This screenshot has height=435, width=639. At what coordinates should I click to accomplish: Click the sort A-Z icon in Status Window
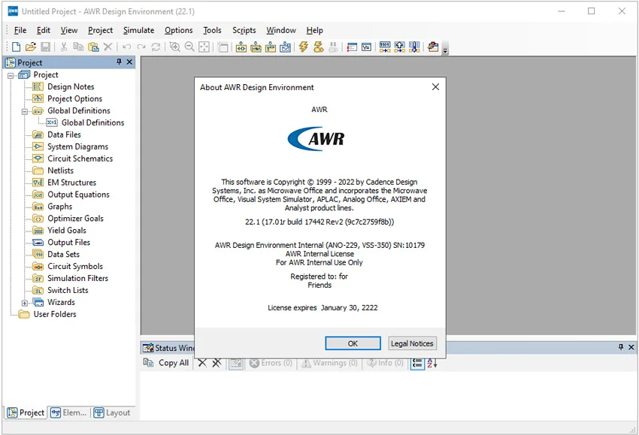pyautogui.click(x=432, y=363)
